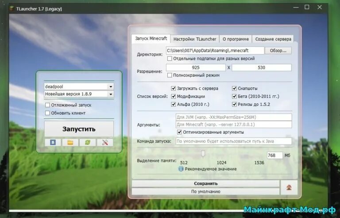
Task: Click the blue VK icon button
Action: click(53, 143)
